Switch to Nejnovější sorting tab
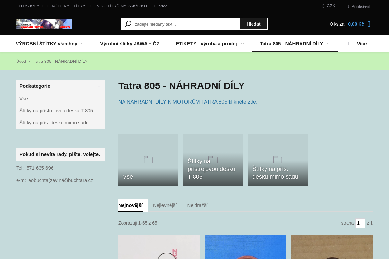Image resolution: width=389 pixels, height=259 pixels. (x=130, y=205)
